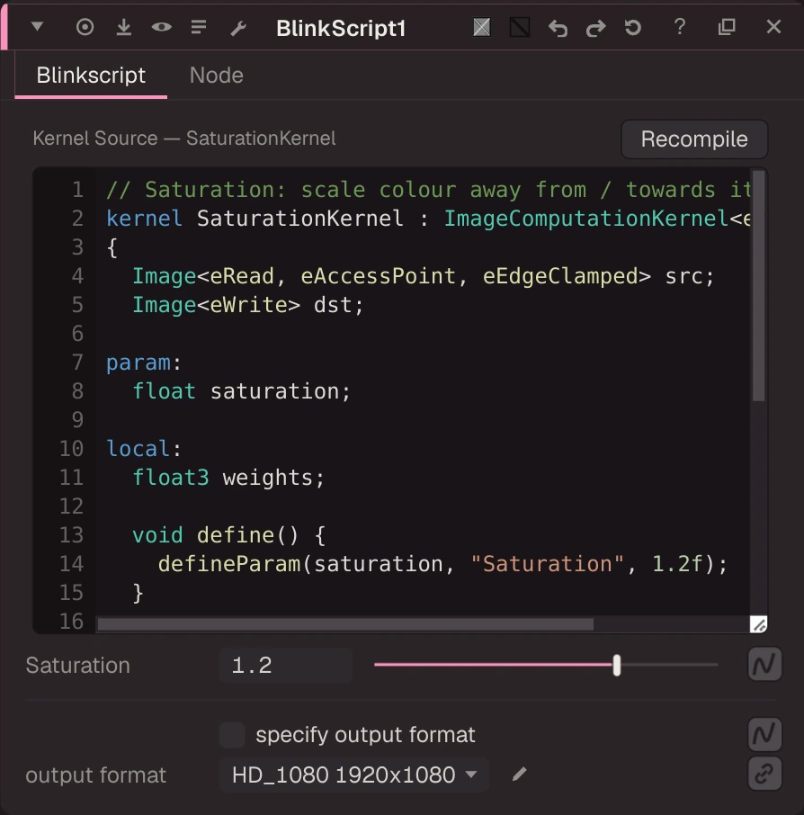Click the 'float saturation;' code line
This screenshot has width=804, height=815.
(242, 391)
